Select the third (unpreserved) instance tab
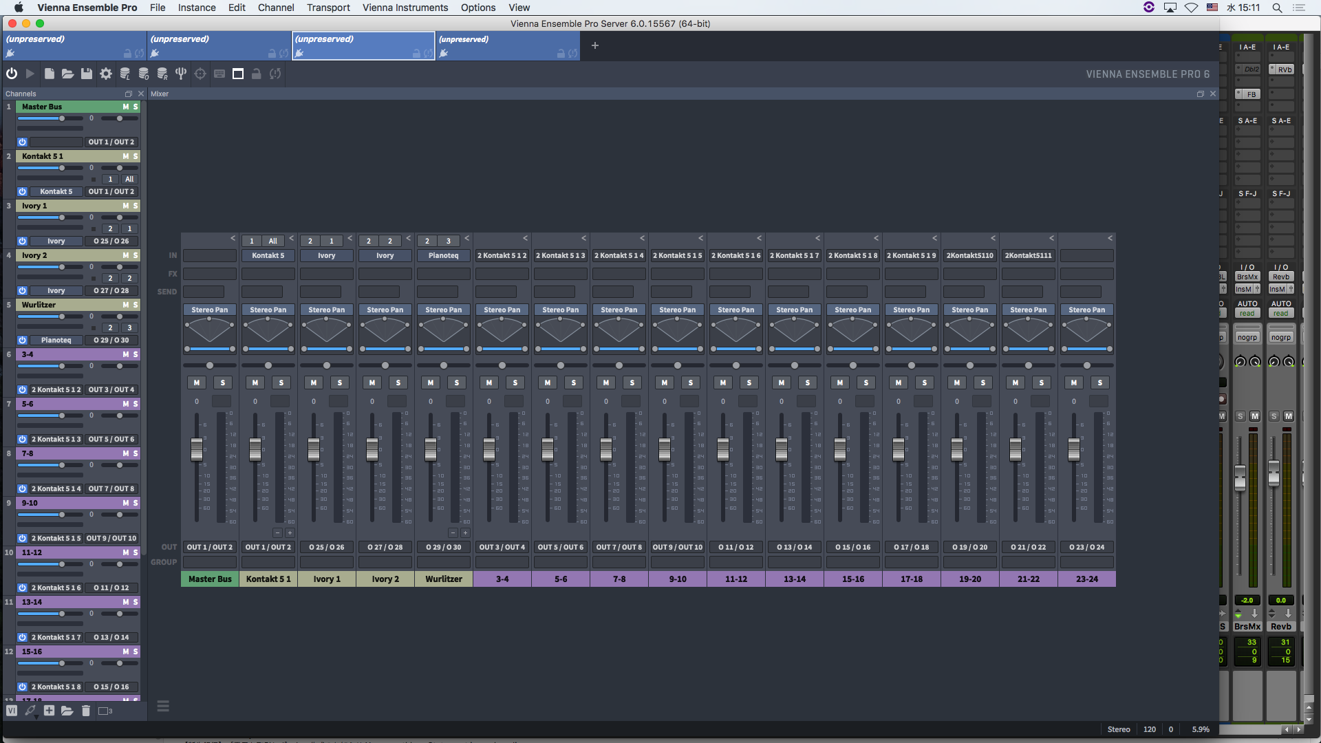This screenshot has width=1321, height=743. coord(363,45)
